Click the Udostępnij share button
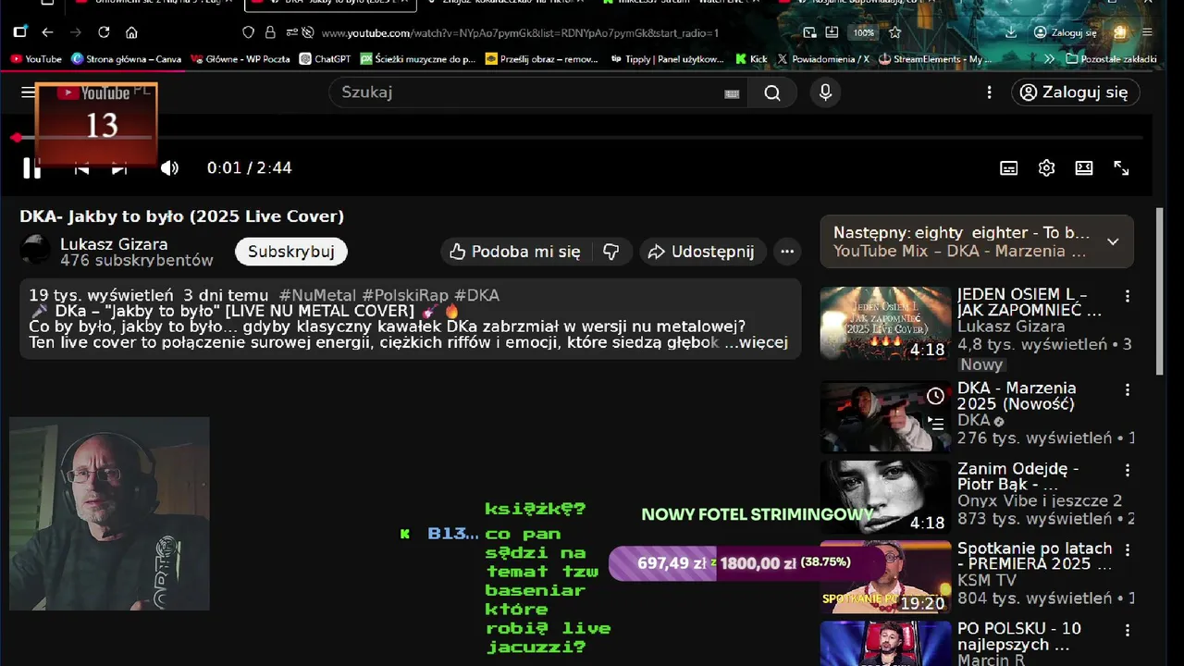The height and width of the screenshot is (666, 1184). click(701, 252)
